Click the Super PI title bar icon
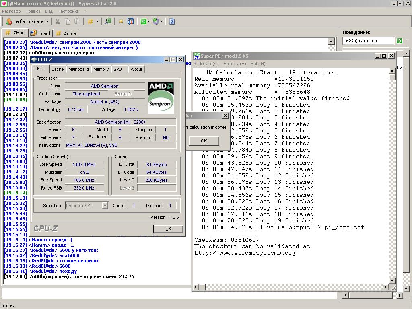 [196, 56]
